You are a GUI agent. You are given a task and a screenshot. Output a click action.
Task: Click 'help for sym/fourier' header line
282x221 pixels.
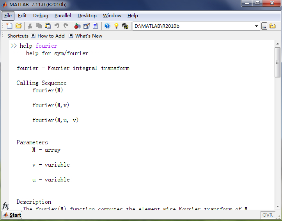point(58,53)
